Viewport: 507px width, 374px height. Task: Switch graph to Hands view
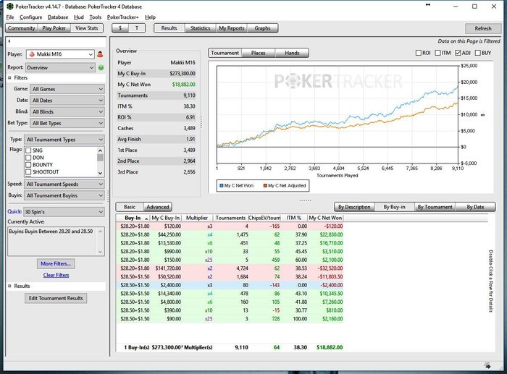pyautogui.click(x=292, y=53)
